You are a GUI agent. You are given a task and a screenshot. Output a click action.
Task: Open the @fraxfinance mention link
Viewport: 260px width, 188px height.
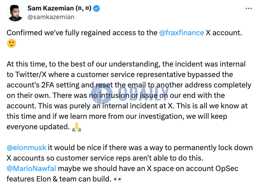[182, 33]
